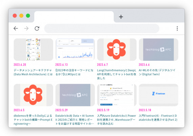Select the blank active browser tab
193x136 pixels.
pos(74,17)
